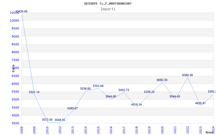Image resolution: width=216 pixels, height=135 pixels.
Task: Click x-axis year label 2015
Action: click(x=98, y=130)
